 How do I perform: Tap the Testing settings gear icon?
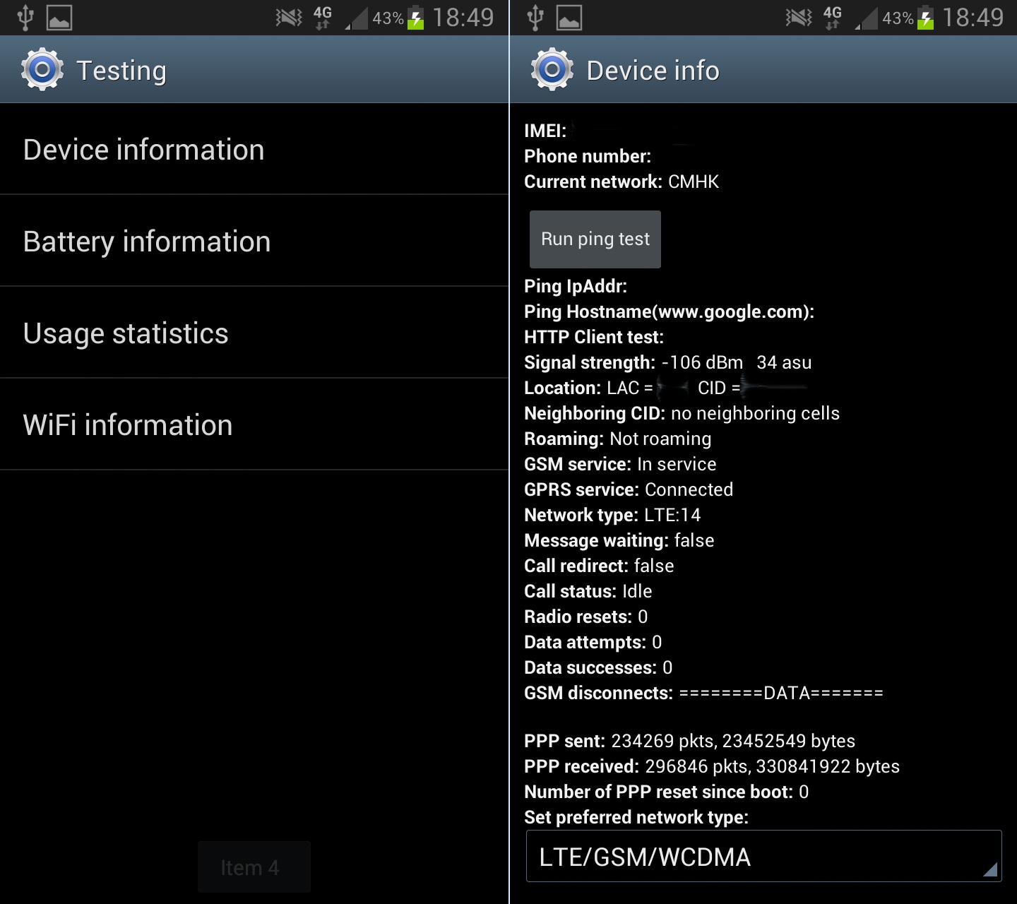pos(42,69)
